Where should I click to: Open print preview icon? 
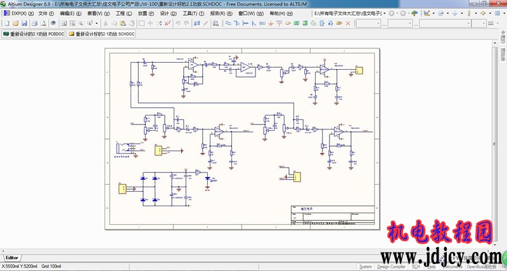43,23
